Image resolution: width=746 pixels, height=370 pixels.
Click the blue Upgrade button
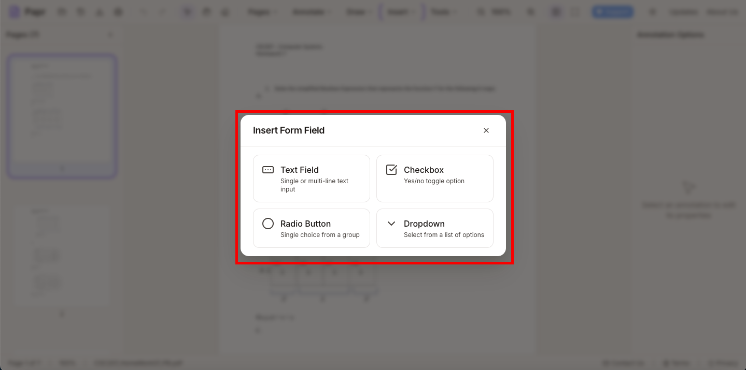pos(612,11)
